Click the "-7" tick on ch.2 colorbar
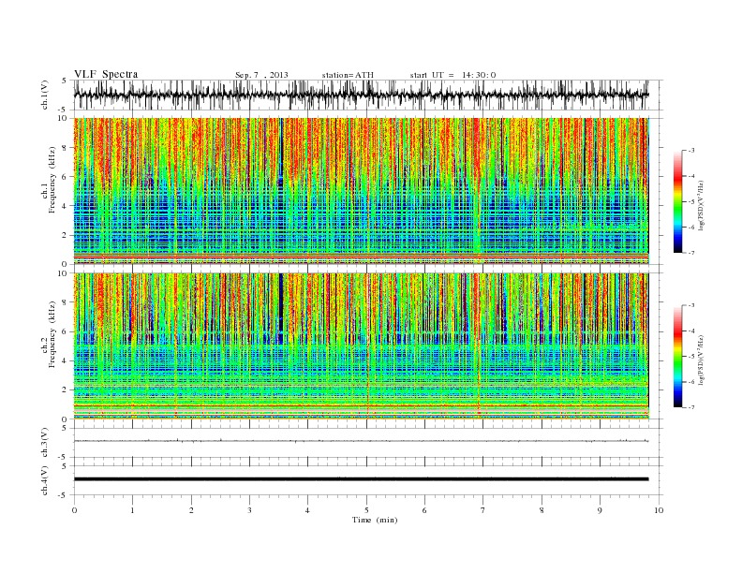 click(x=691, y=407)
